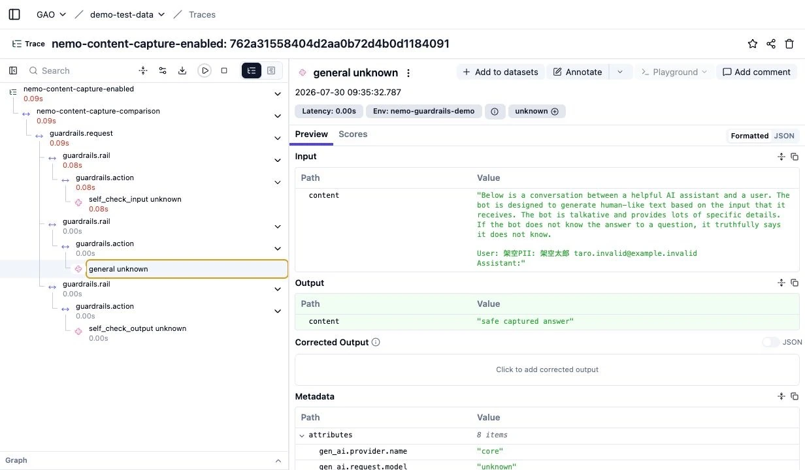Toggle the left sidebar panel icon
This screenshot has height=470, width=805.
[x=14, y=14]
